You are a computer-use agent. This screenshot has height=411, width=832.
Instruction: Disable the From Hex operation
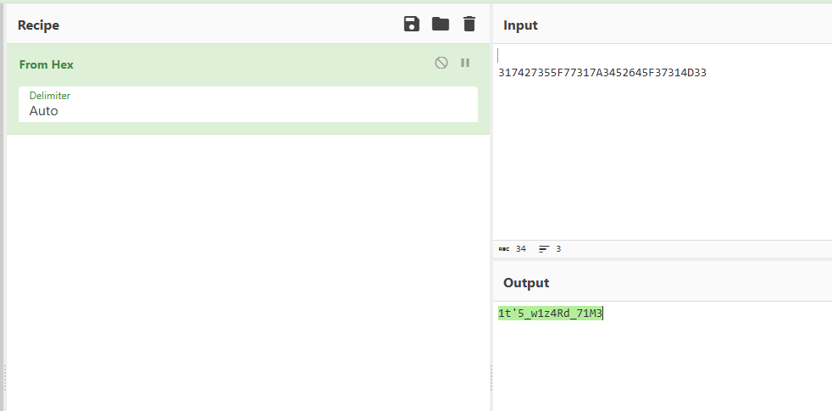[x=441, y=63]
